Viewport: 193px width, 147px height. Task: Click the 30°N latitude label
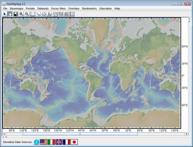(x=185, y=64)
